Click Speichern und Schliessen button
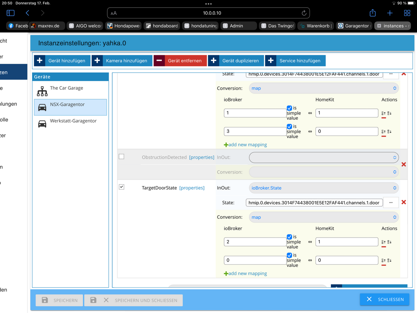 [133, 300]
